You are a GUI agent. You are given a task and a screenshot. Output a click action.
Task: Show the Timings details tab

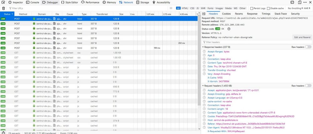click(266, 14)
